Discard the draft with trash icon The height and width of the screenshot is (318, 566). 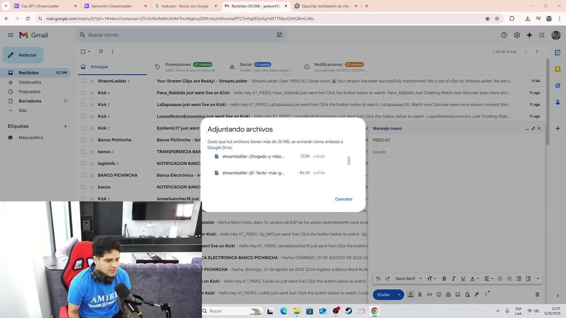click(x=537, y=295)
